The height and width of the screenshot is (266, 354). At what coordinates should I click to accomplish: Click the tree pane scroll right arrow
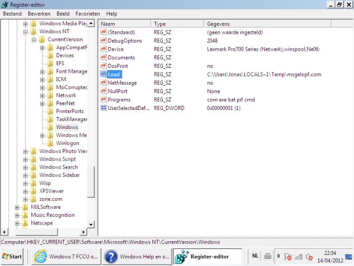point(84,232)
